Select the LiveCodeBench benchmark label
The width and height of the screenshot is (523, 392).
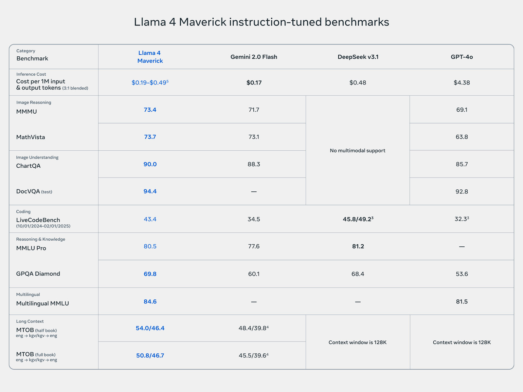(x=38, y=220)
